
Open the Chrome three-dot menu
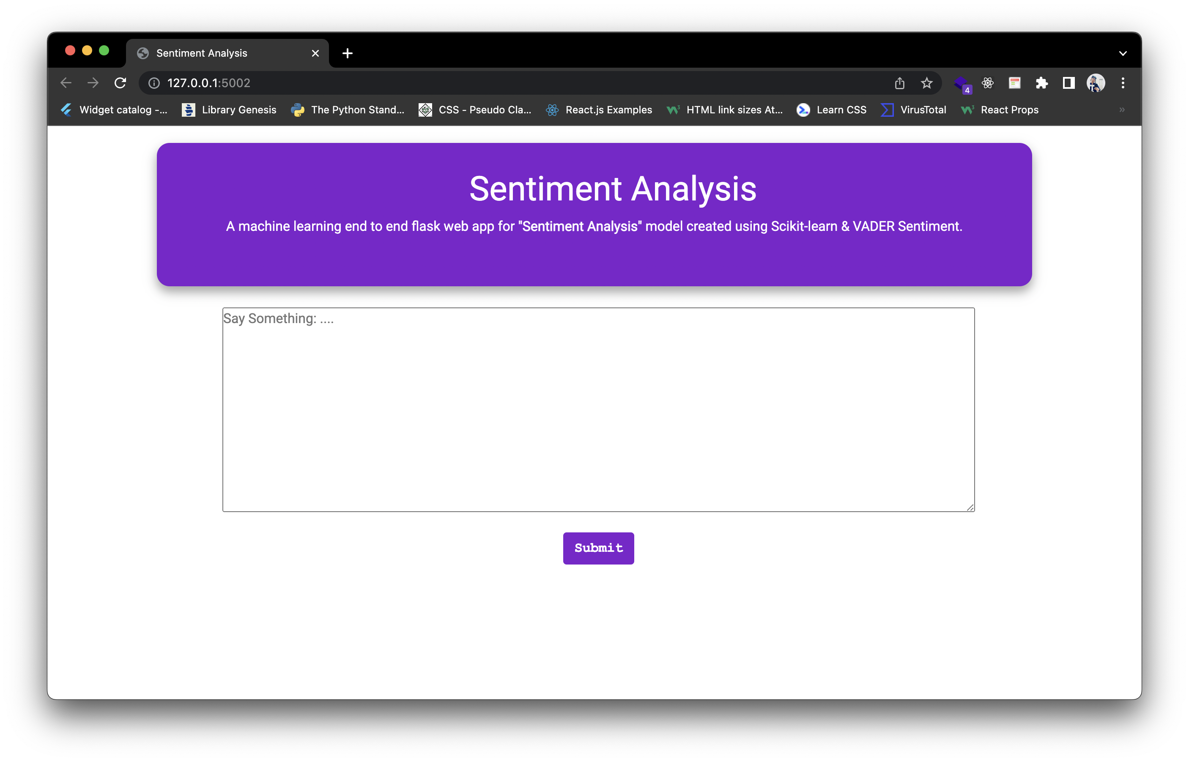[1123, 82]
